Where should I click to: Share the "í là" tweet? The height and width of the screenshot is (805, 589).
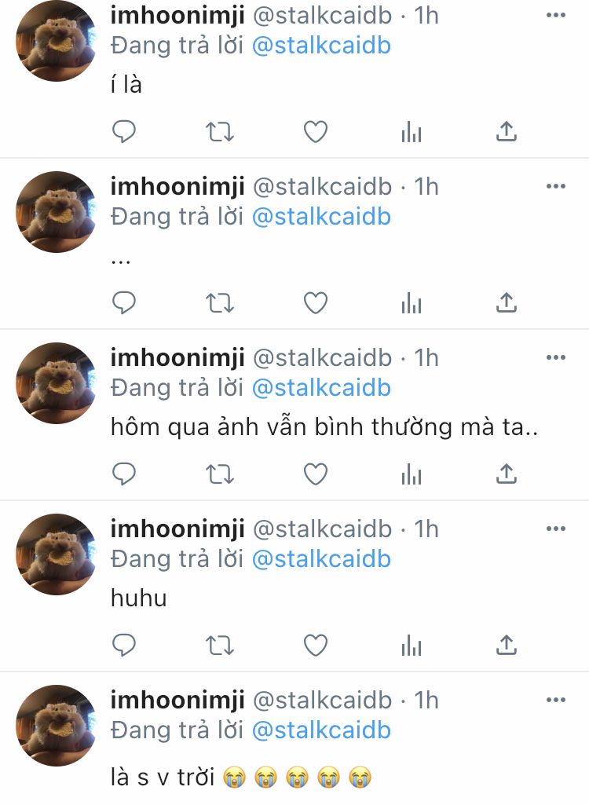point(507,131)
